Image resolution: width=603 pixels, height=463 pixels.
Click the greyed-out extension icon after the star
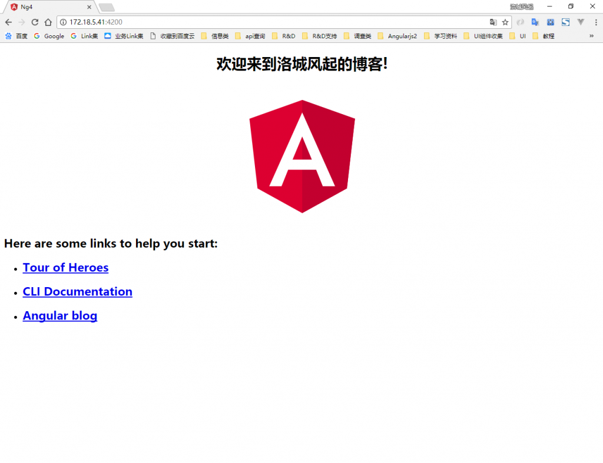(521, 22)
